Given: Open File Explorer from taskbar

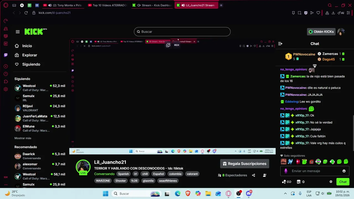Looking at the screenshot, I should 208,194.
